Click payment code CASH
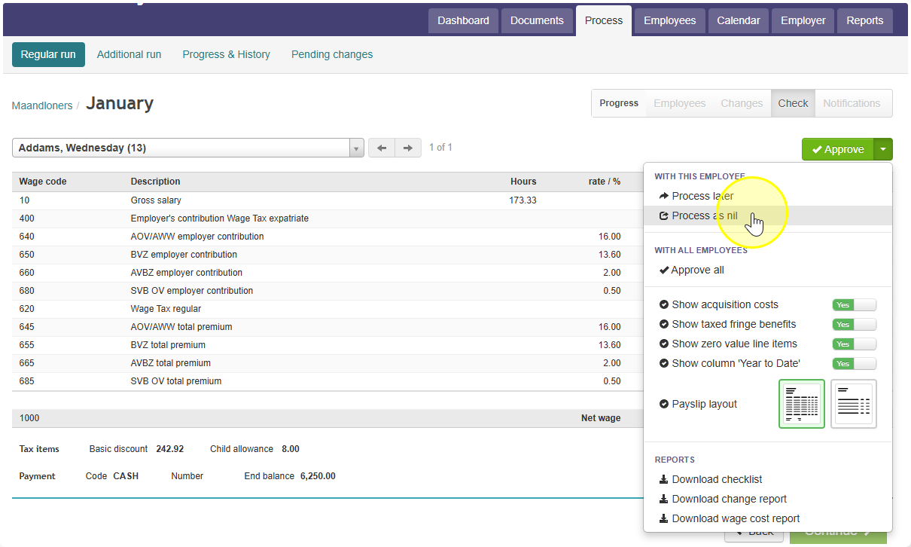The image size is (911, 547). 126,476
